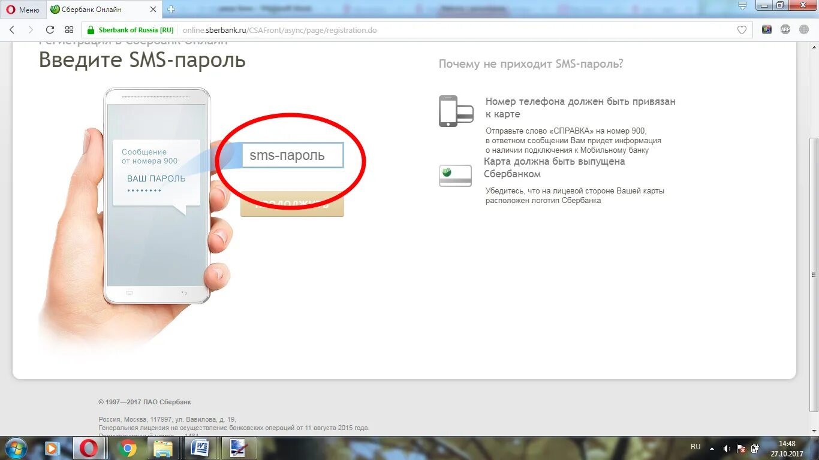Bookmark page with the heart icon

click(x=742, y=30)
